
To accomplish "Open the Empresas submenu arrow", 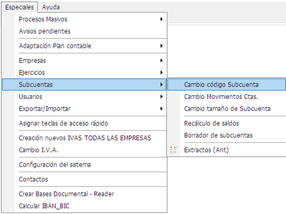I will [x=161, y=60].
